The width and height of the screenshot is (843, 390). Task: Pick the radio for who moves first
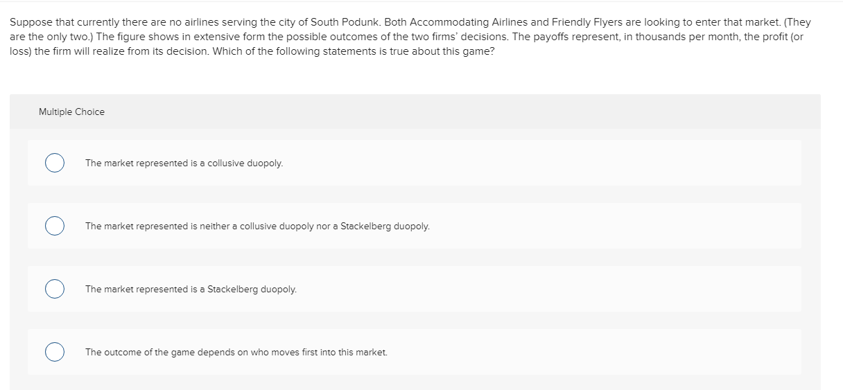55,352
